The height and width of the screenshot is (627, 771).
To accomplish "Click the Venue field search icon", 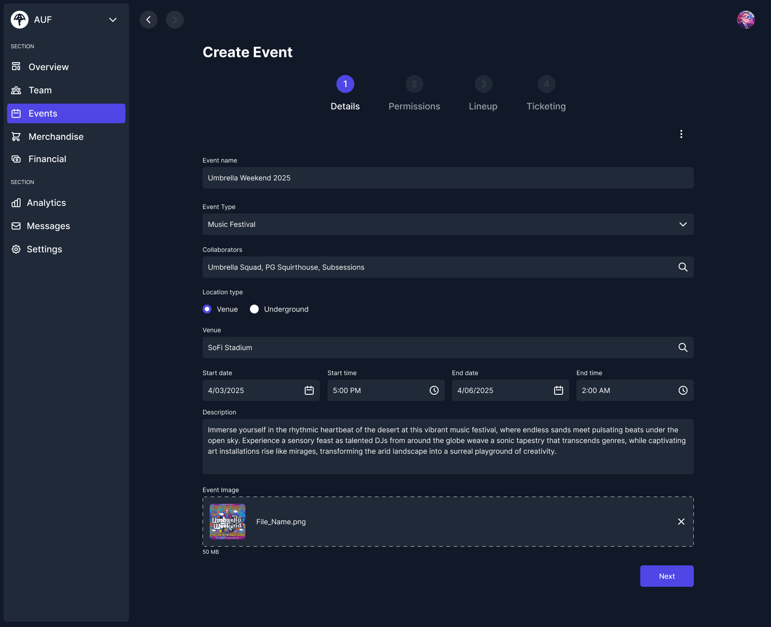I will click(683, 347).
